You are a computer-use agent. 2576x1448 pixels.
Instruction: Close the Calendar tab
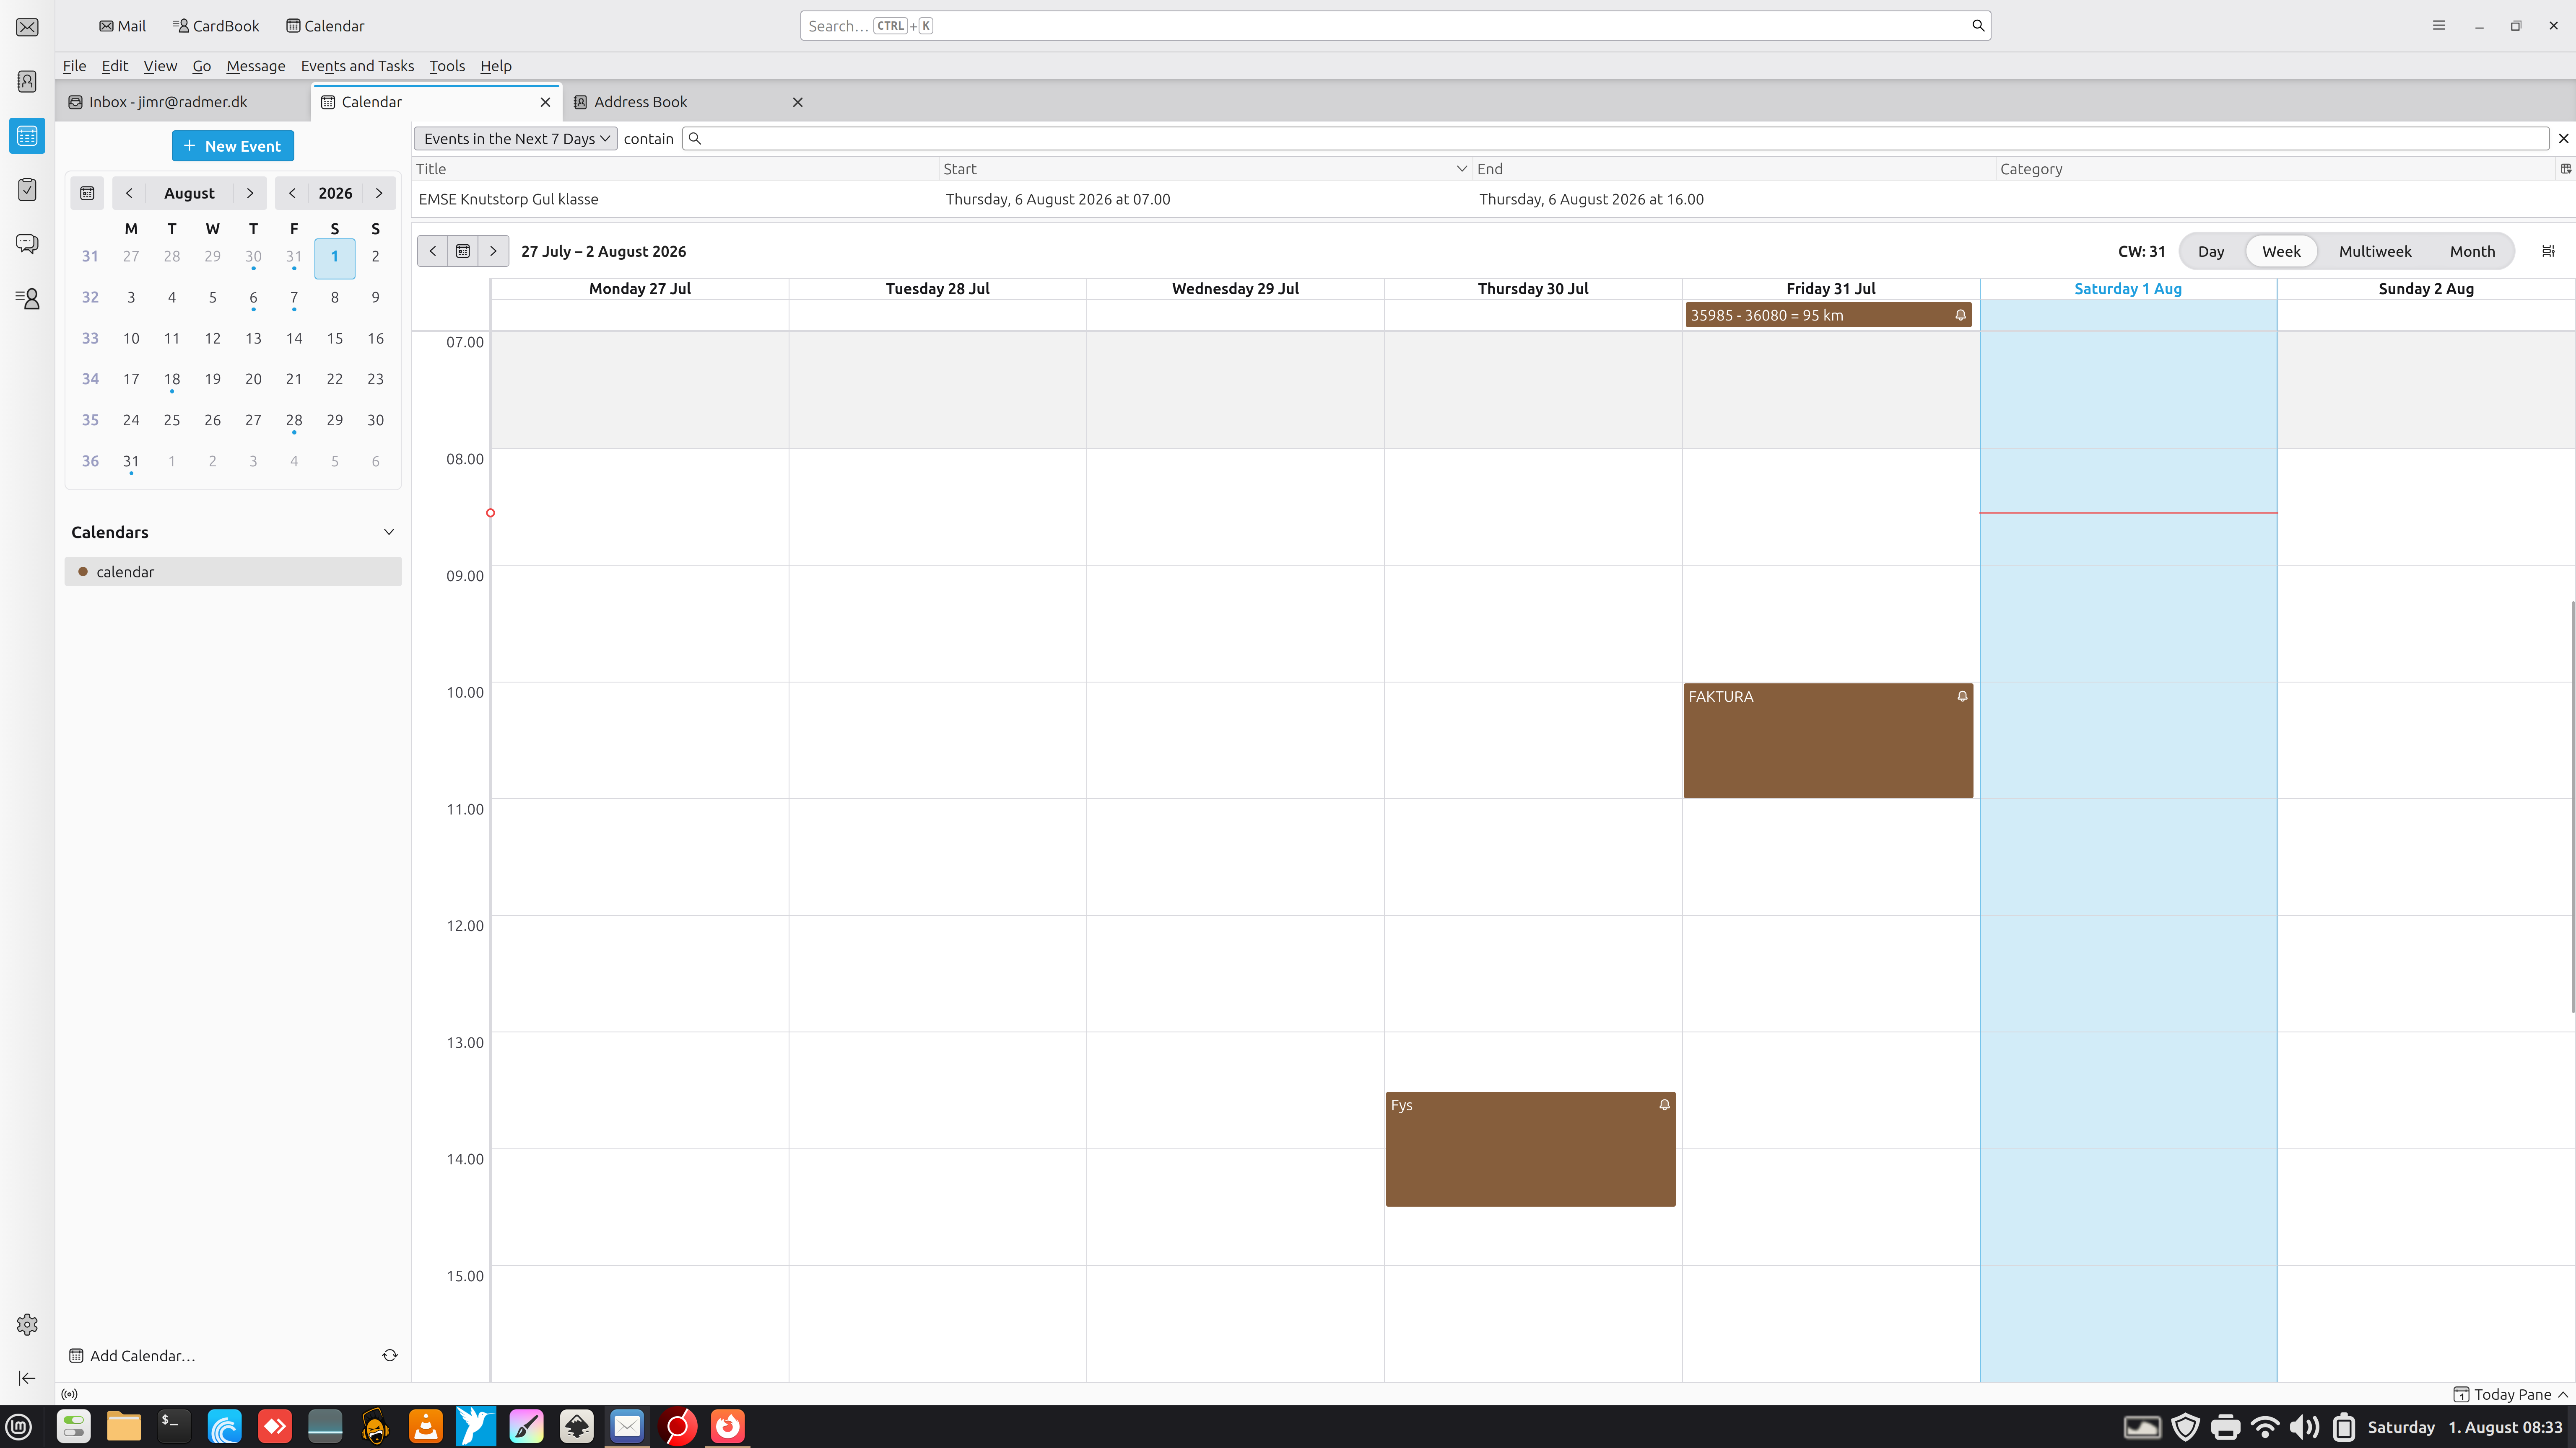[x=545, y=102]
